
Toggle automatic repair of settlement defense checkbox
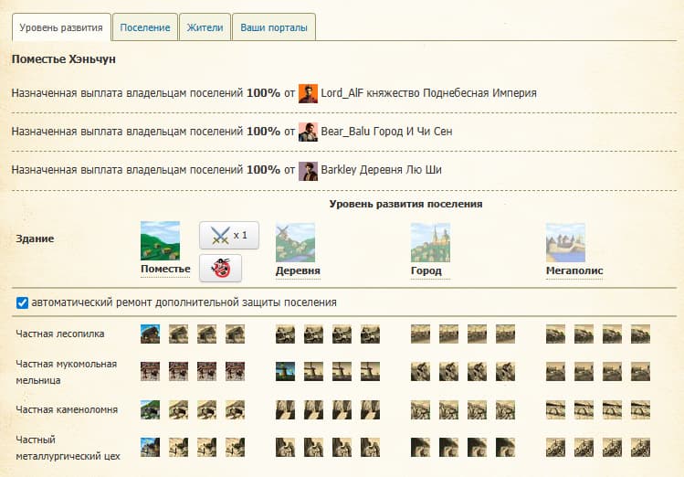[22, 302]
